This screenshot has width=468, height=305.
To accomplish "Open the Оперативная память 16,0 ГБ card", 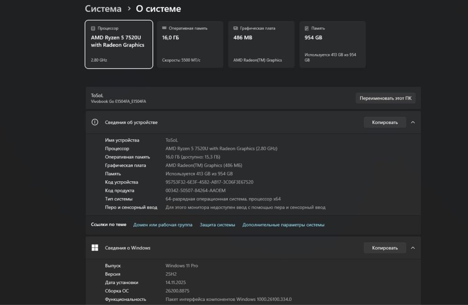I will (x=190, y=44).
